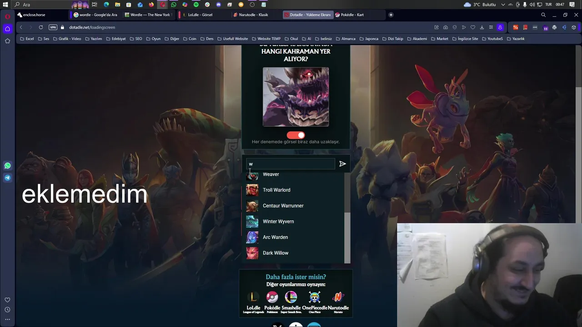Select Winter Wyvern suggestion
The height and width of the screenshot is (327, 582).
coord(295,221)
